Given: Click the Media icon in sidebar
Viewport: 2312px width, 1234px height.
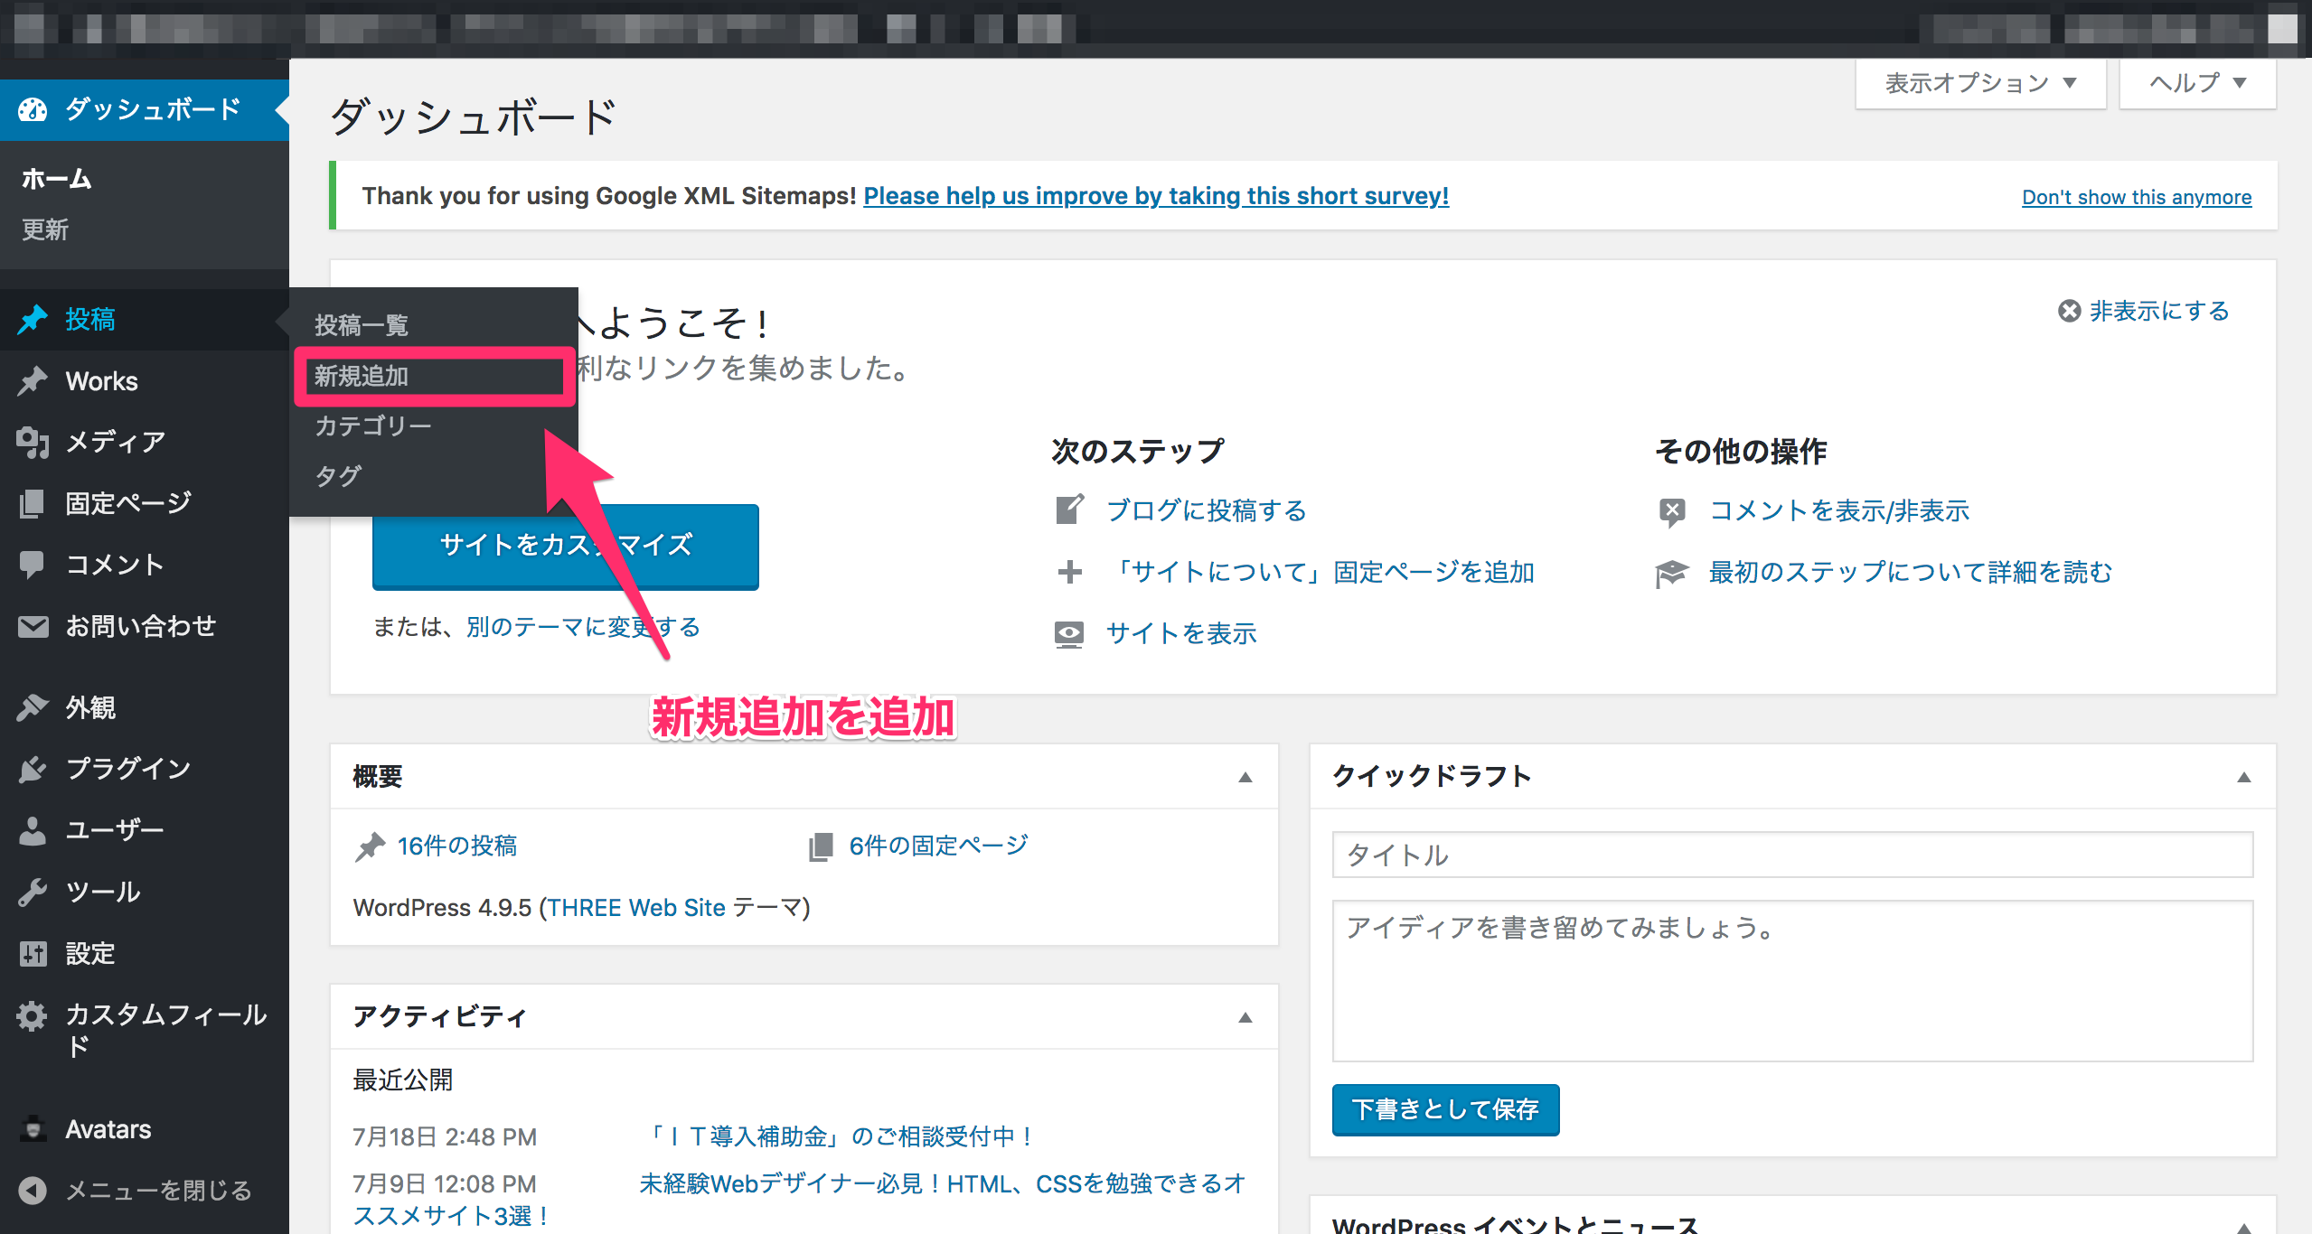Looking at the screenshot, I should [x=33, y=442].
